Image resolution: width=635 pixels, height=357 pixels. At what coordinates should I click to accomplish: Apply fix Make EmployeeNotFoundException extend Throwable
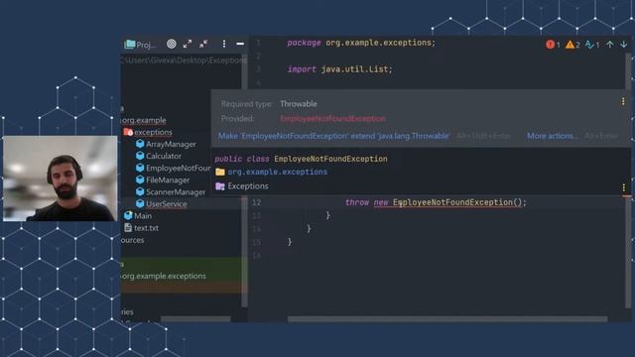[333, 136]
